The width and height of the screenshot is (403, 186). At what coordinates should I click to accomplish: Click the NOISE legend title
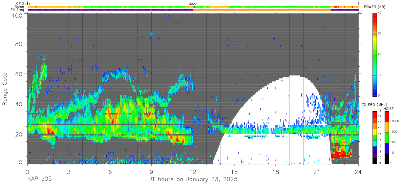[x=390, y=109]
